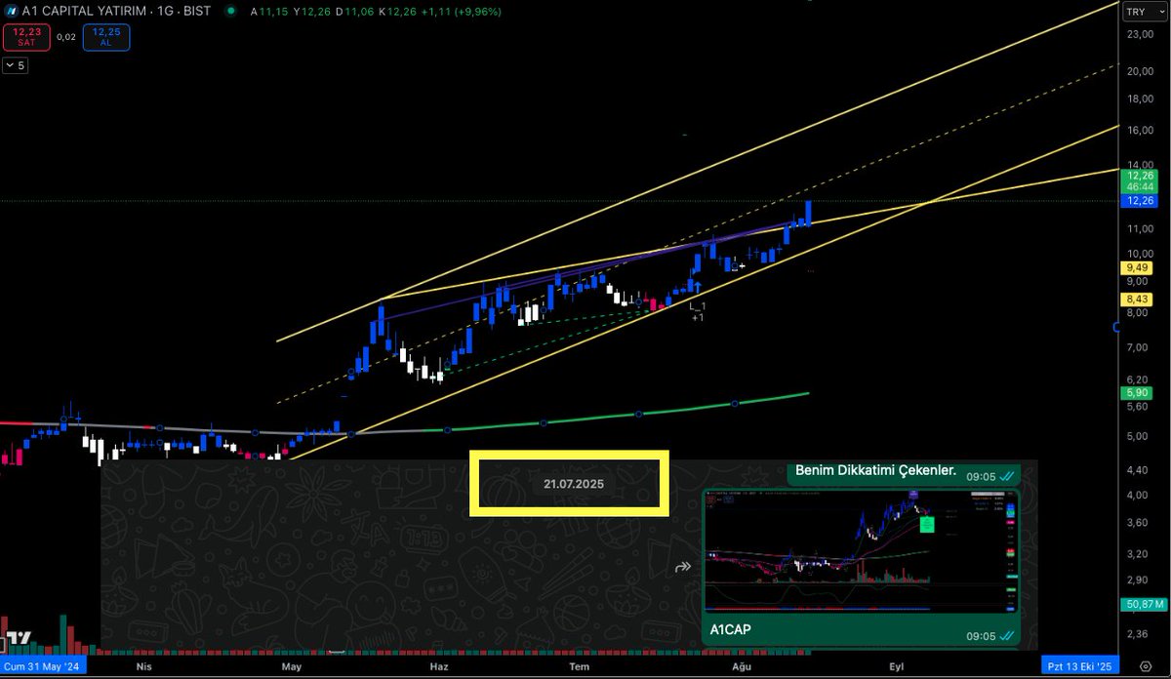
Task: Click the green 5,90 moving average label
Action: (x=1136, y=392)
